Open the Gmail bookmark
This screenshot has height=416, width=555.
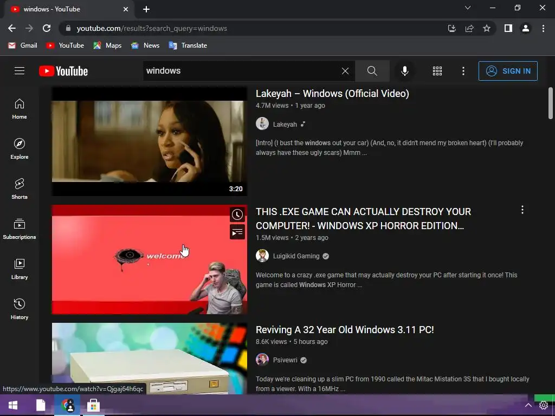pos(23,45)
